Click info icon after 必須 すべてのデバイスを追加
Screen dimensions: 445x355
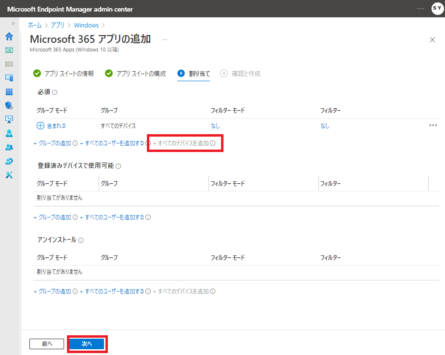[212, 143]
